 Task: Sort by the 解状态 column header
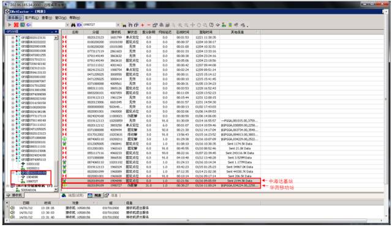tap(132, 32)
